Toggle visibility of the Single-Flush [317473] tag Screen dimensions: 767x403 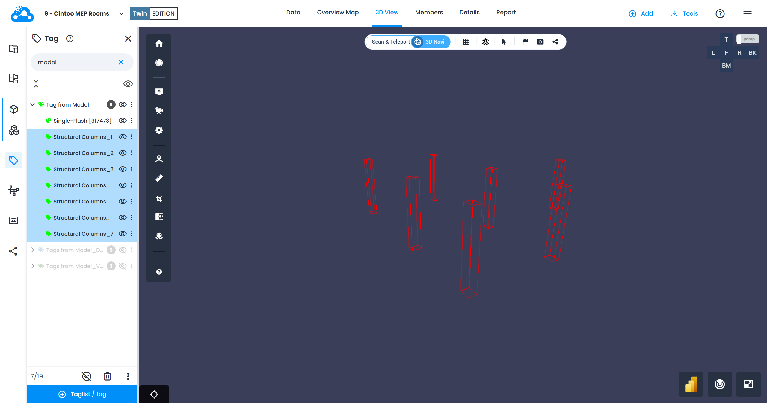click(x=123, y=121)
